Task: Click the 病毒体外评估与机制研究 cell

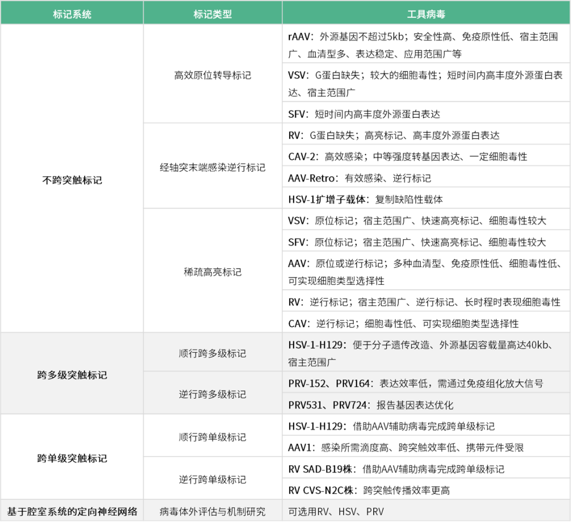Action: point(213,511)
